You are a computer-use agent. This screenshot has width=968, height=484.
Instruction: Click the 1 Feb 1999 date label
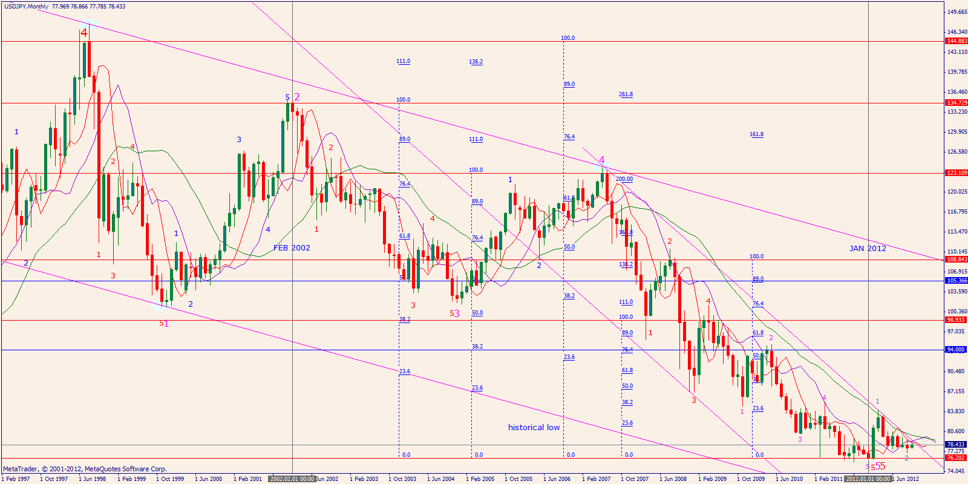click(x=132, y=479)
